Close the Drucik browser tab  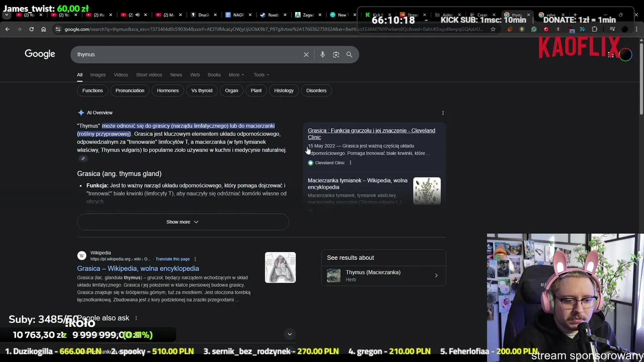tap(215, 15)
